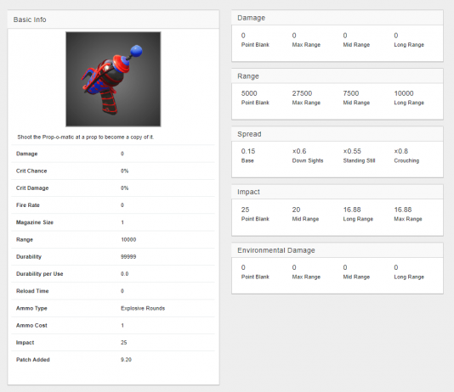Select the Damage panel header
Screen dimensions: 454x392
tap(338, 18)
